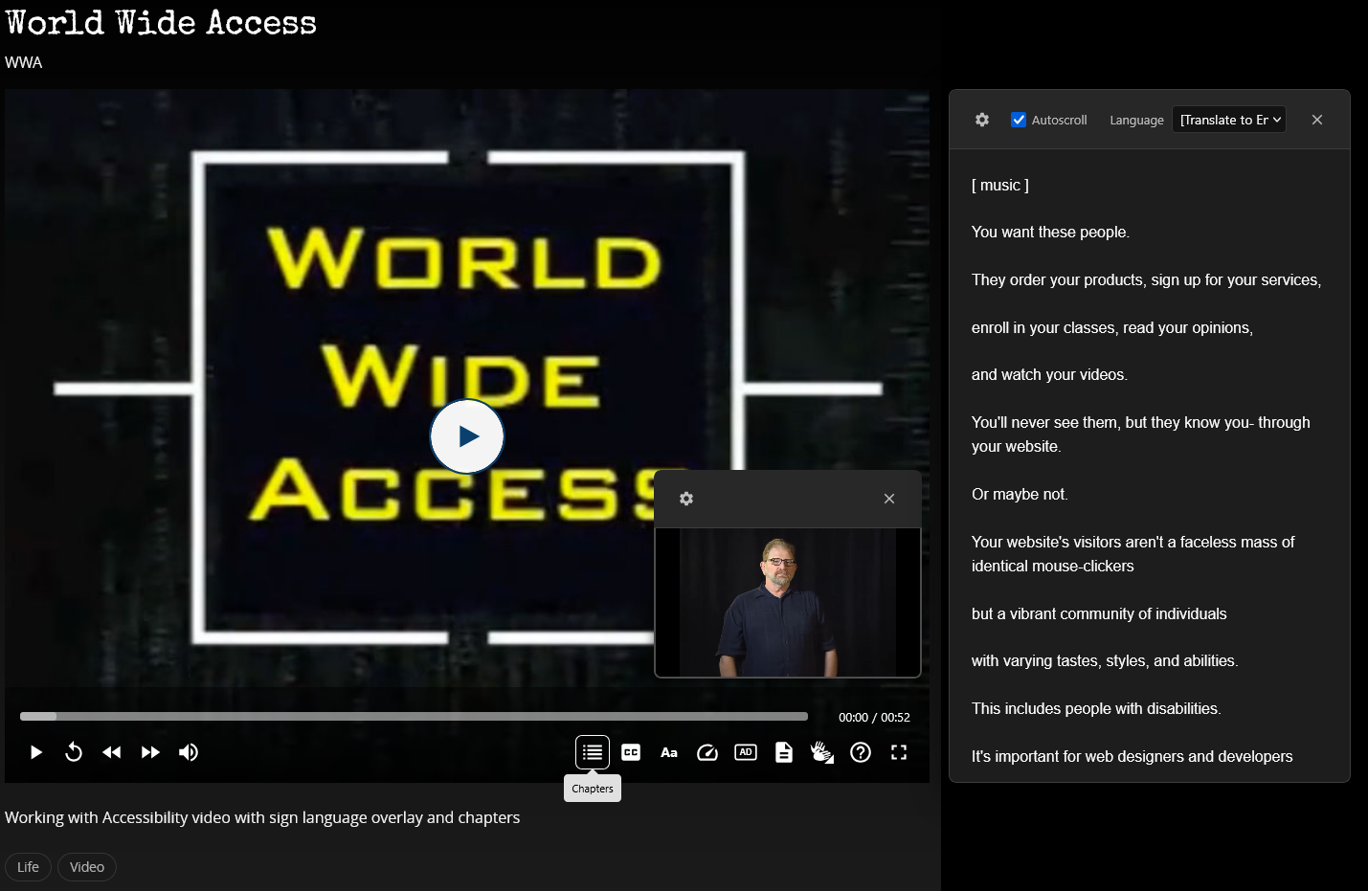
Task: Open the Chapters list button
Action: click(x=593, y=752)
